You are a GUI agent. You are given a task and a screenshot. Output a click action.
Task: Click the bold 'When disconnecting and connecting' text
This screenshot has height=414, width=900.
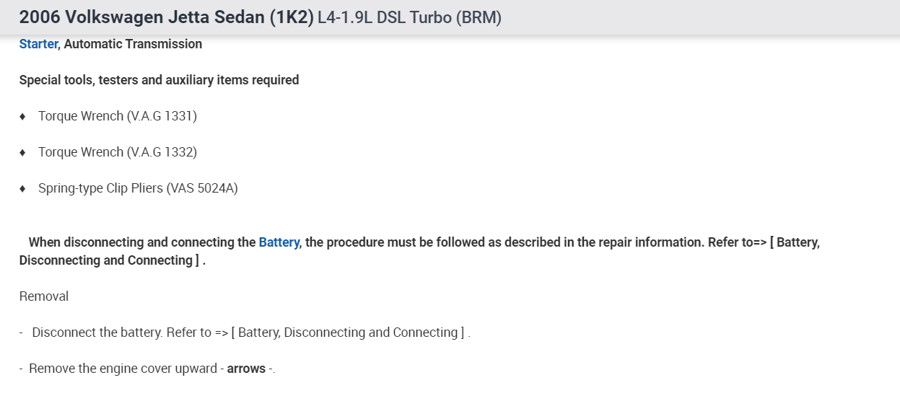142,242
